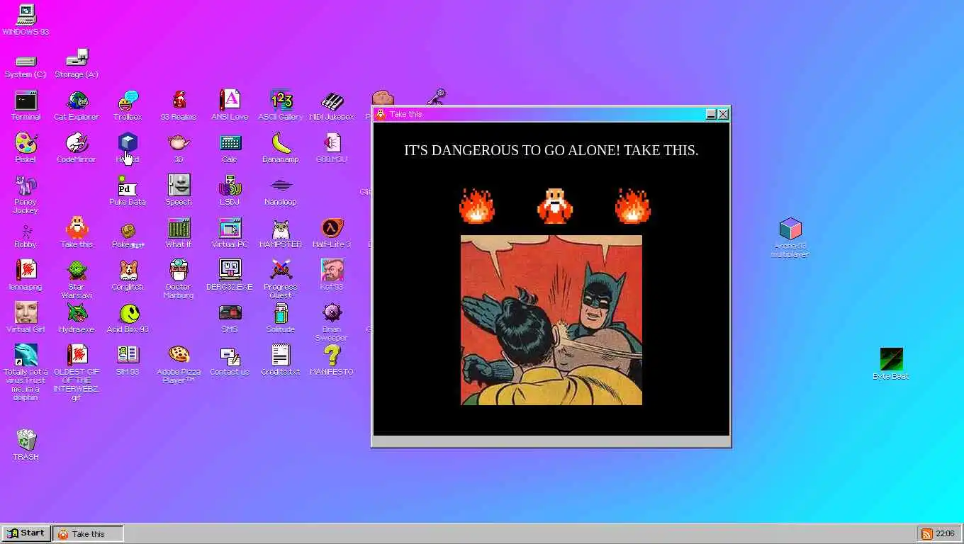
Task: Launch Adobe Pizza Player icon
Action: pyautogui.click(x=179, y=365)
